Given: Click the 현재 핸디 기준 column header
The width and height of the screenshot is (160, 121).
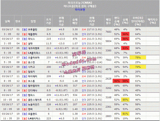Looking at the screenshot, I should click(61, 21).
